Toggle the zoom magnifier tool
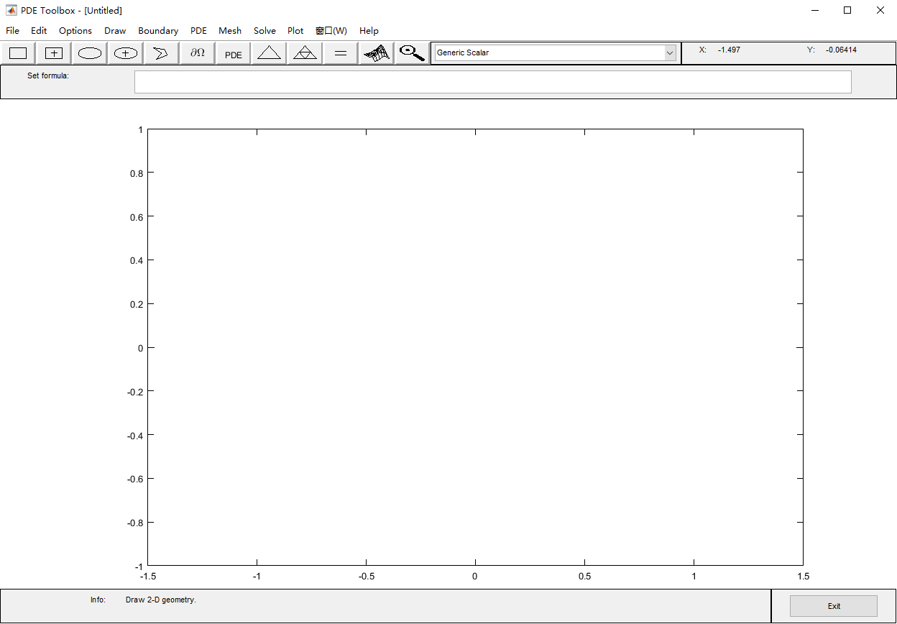 pos(412,53)
